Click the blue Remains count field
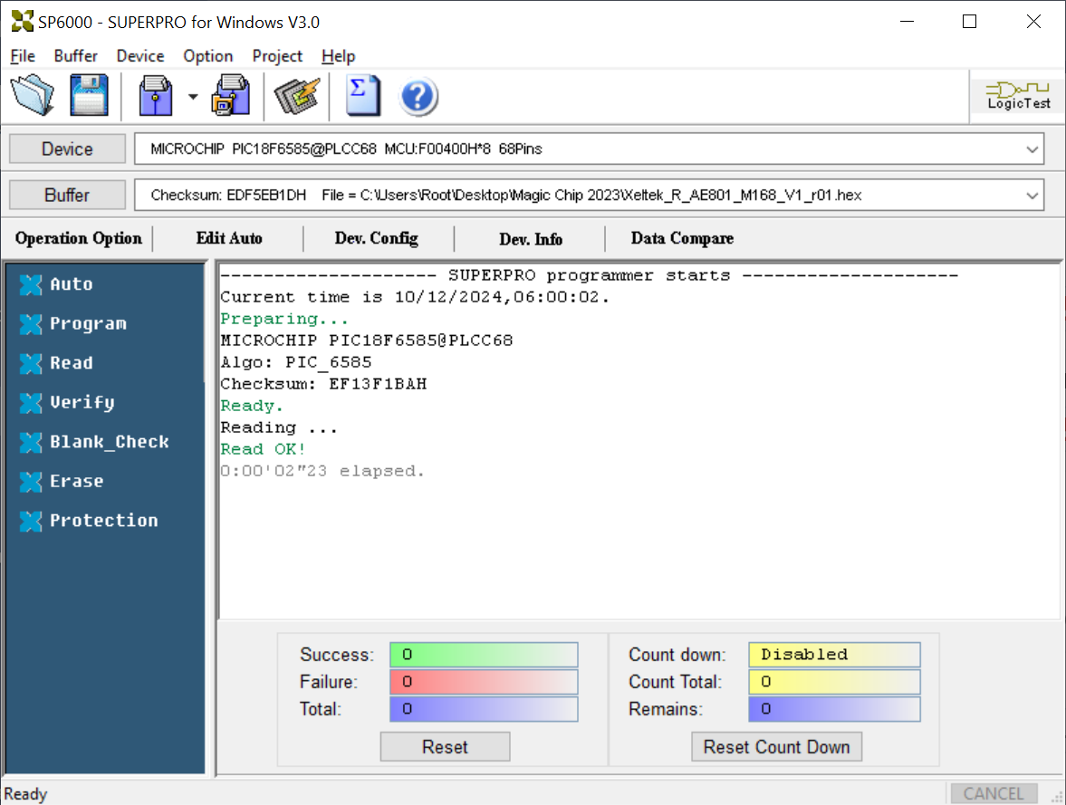 tap(834, 709)
